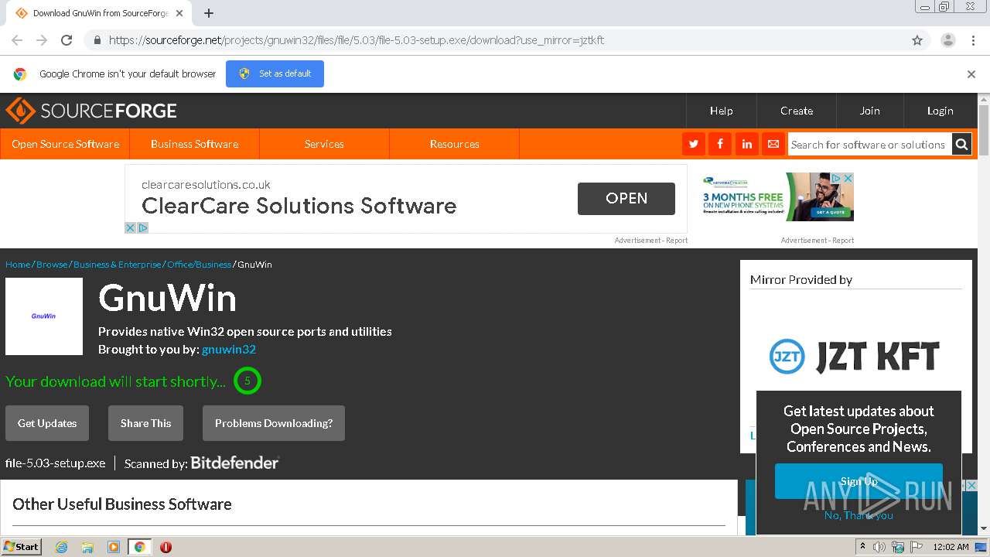Click Set as default button
Image resolution: width=990 pixels, height=557 pixels.
pyautogui.click(x=275, y=74)
